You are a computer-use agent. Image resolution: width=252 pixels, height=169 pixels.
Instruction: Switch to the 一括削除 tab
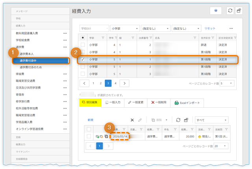159,103
